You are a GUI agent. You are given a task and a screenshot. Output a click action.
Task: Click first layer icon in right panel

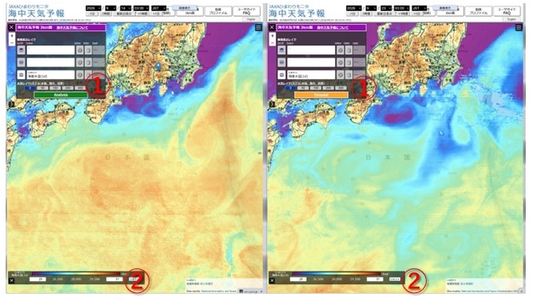281,50
